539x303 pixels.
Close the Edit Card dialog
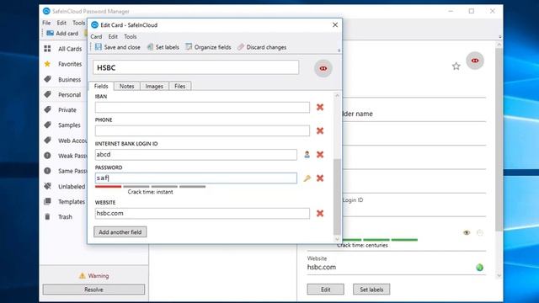point(335,24)
